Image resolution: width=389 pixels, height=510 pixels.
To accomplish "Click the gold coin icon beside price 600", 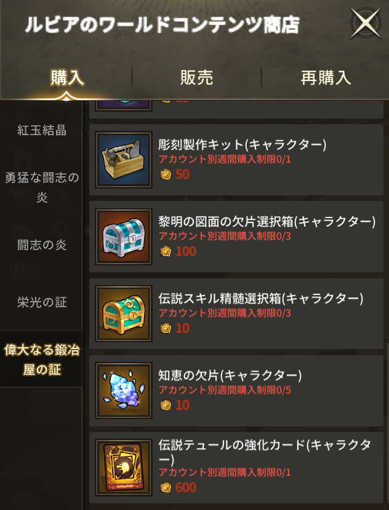I will [x=166, y=487].
